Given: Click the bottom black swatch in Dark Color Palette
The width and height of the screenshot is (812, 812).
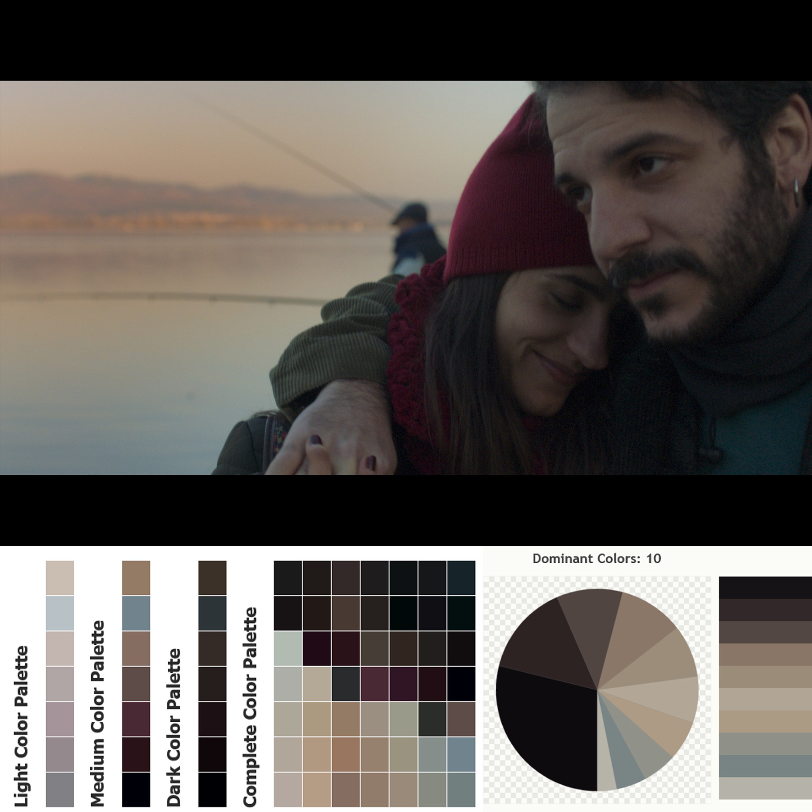Looking at the screenshot, I should tap(212, 790).
